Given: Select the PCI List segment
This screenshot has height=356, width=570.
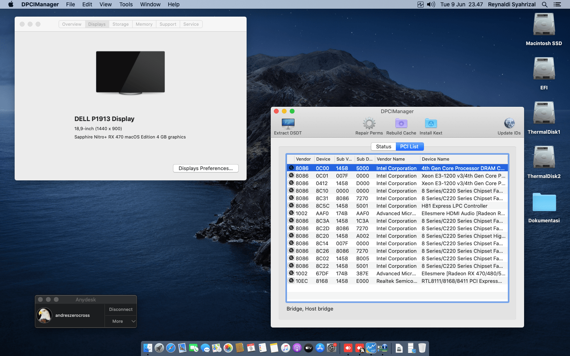Looking at the screenshot, I should click(x=409, y=146).
